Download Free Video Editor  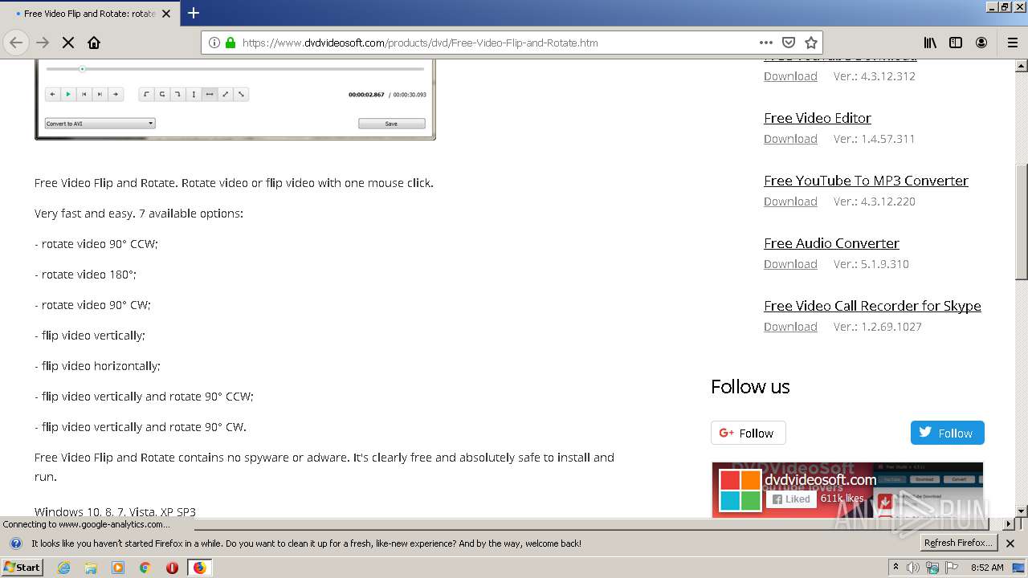pos(790,139)
